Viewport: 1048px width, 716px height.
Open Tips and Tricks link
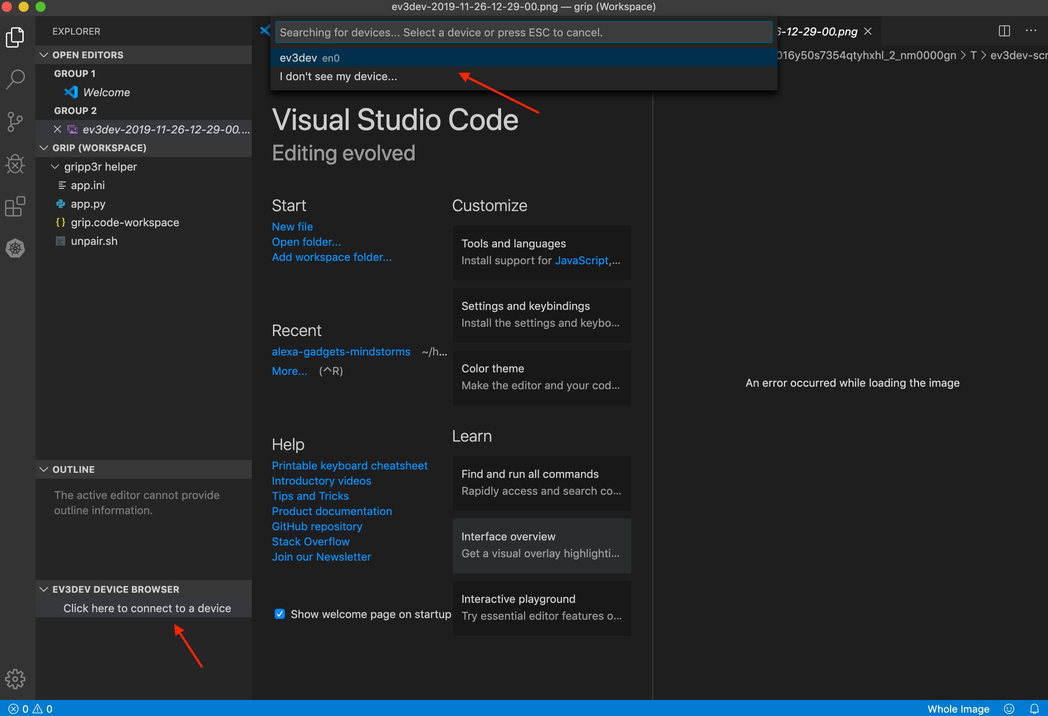coord(310,496)
